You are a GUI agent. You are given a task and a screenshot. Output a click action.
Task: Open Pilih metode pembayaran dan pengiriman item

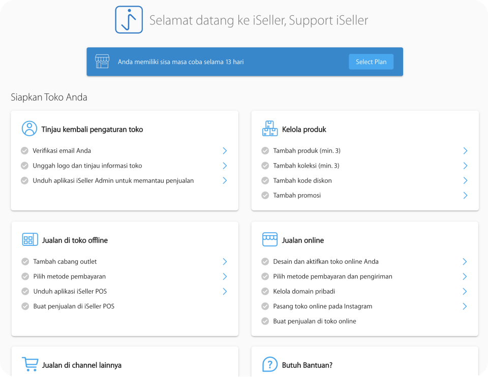(x=332, y=276)
